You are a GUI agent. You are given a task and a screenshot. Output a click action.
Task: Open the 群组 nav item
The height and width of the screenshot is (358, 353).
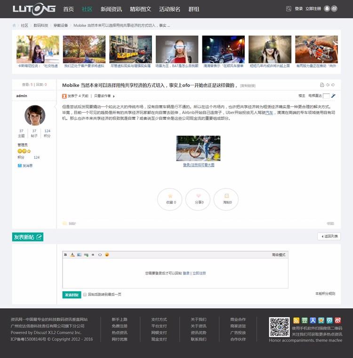pos(194,9)
